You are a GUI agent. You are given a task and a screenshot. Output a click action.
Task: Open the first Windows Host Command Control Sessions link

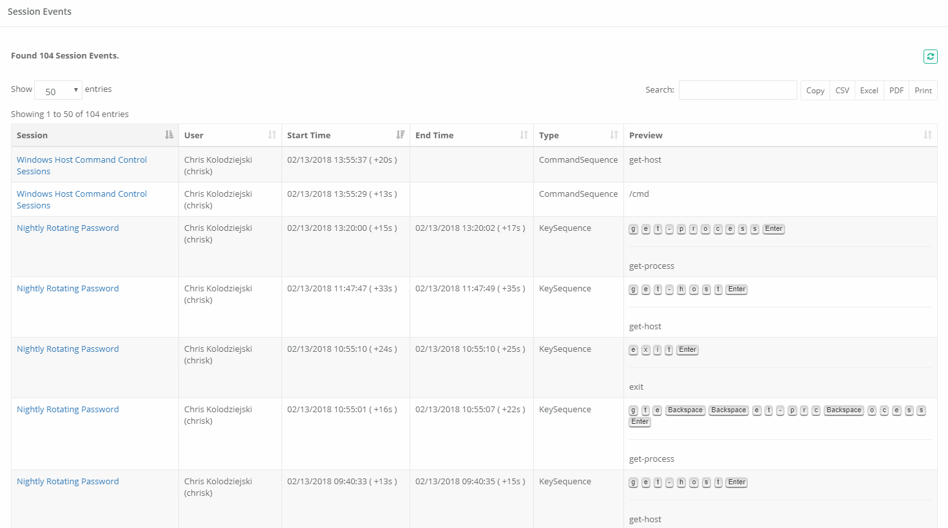point(82,160)
